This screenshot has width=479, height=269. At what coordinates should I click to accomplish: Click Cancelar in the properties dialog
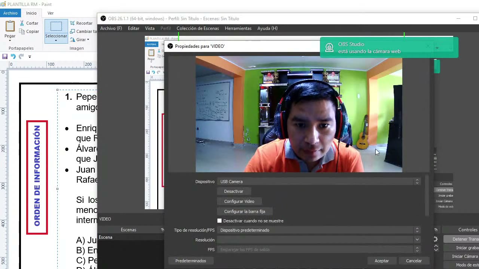(x=414, y=261)
